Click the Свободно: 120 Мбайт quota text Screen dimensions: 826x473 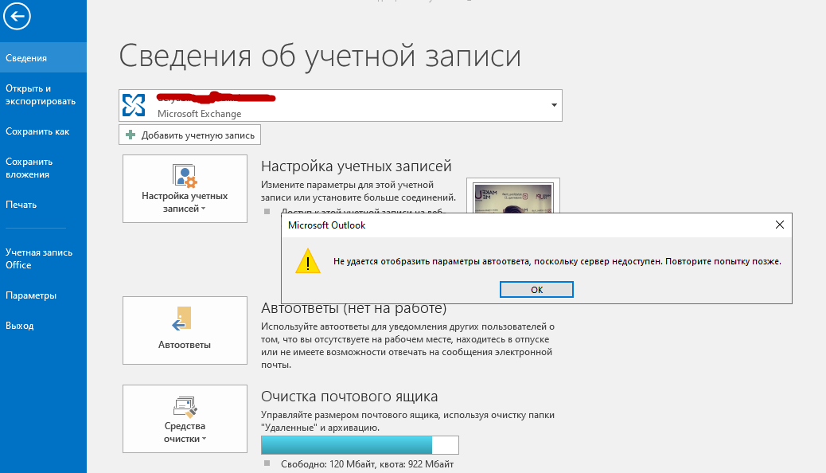pyautogui.click(x=367, y=464)
